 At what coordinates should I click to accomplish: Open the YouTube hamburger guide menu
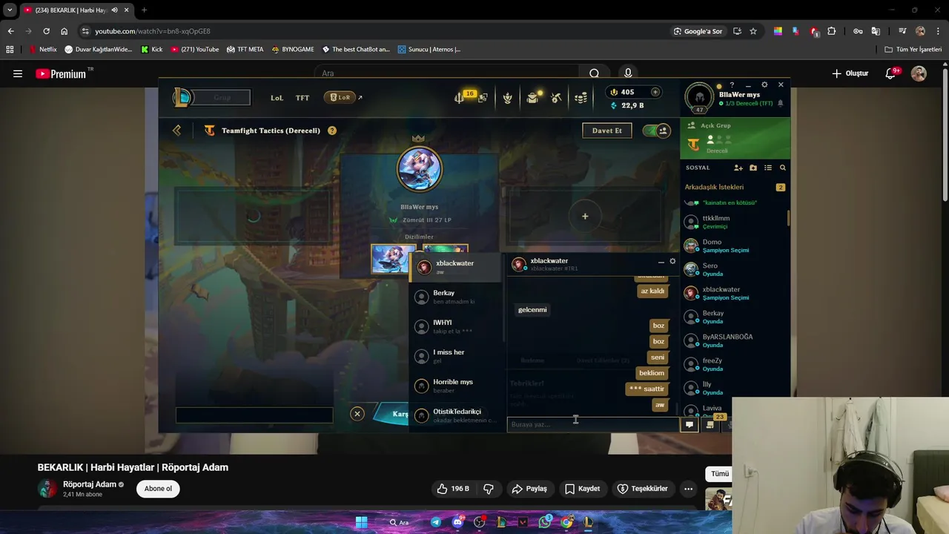tap(18, 73)
